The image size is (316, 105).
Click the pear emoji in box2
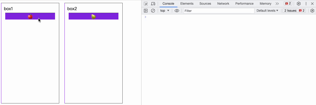94,16
